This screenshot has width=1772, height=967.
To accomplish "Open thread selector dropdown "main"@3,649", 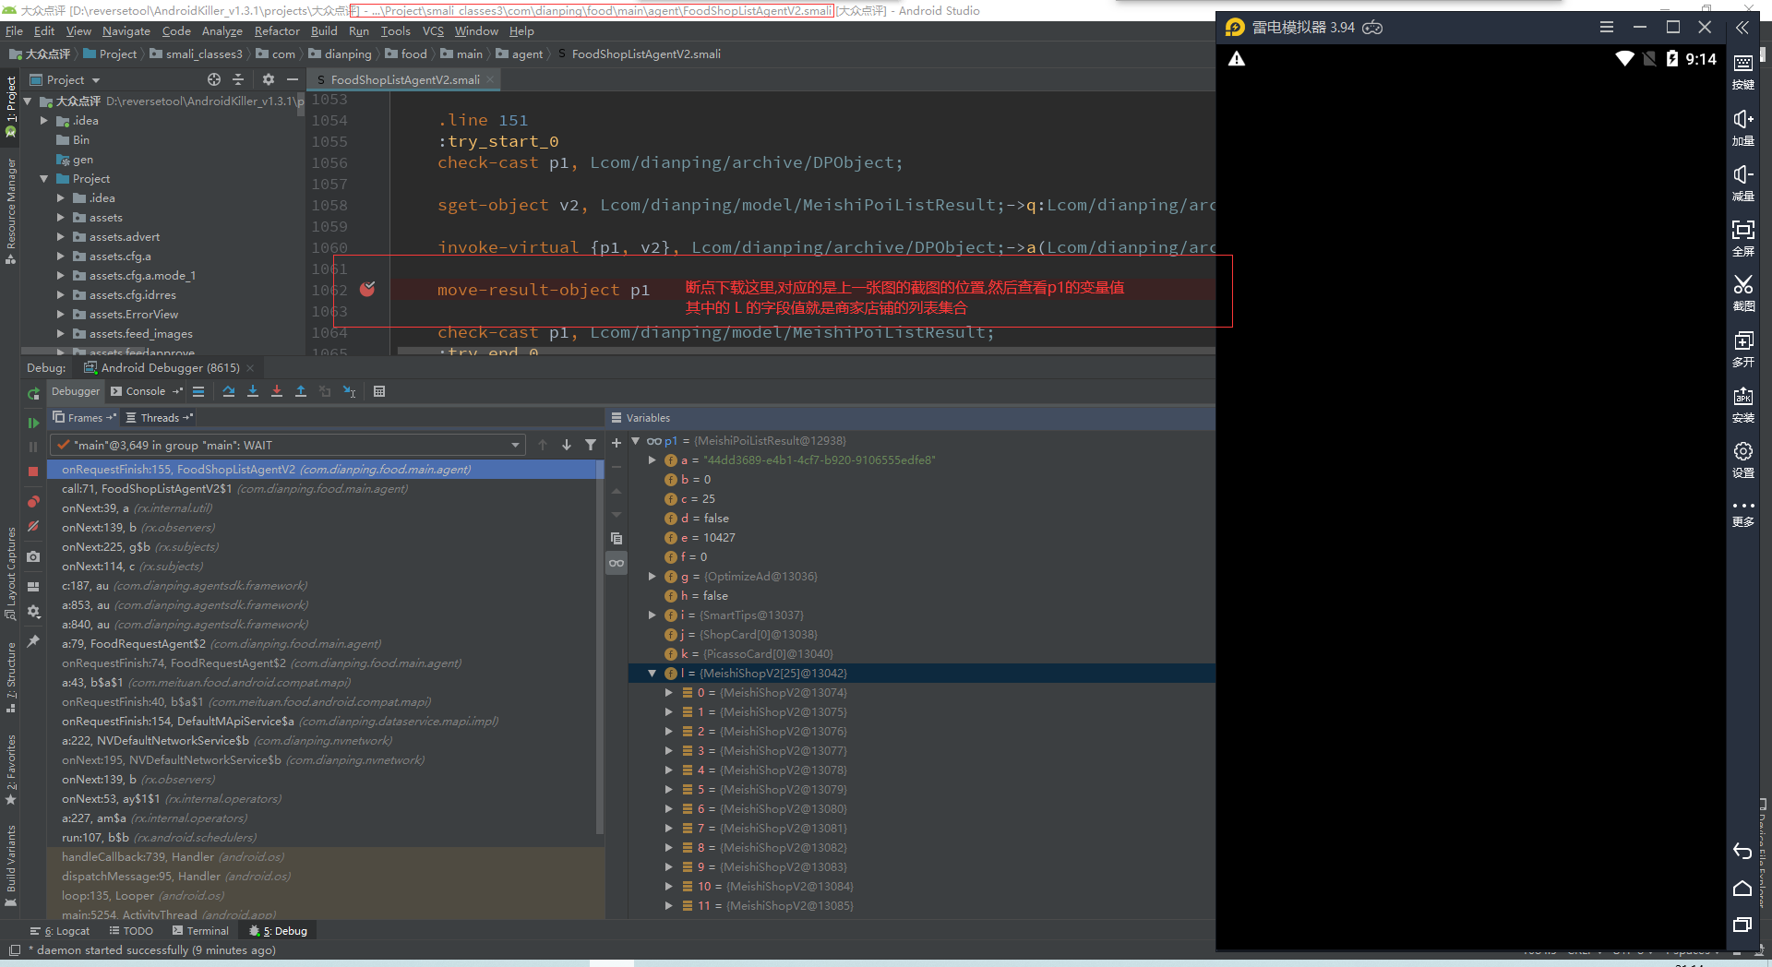I will (288, 445).
